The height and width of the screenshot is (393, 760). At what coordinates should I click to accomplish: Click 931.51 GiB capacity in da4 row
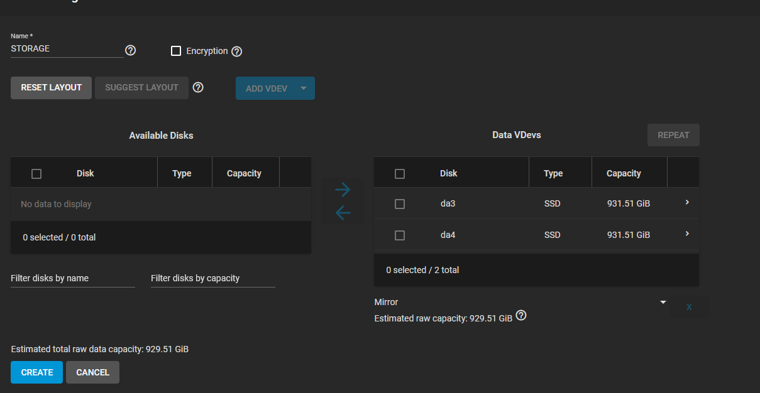(629, 235)
